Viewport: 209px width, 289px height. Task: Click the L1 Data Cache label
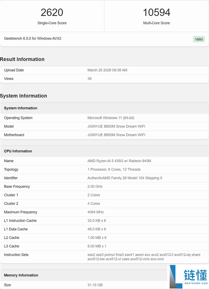tap(16, 229)
